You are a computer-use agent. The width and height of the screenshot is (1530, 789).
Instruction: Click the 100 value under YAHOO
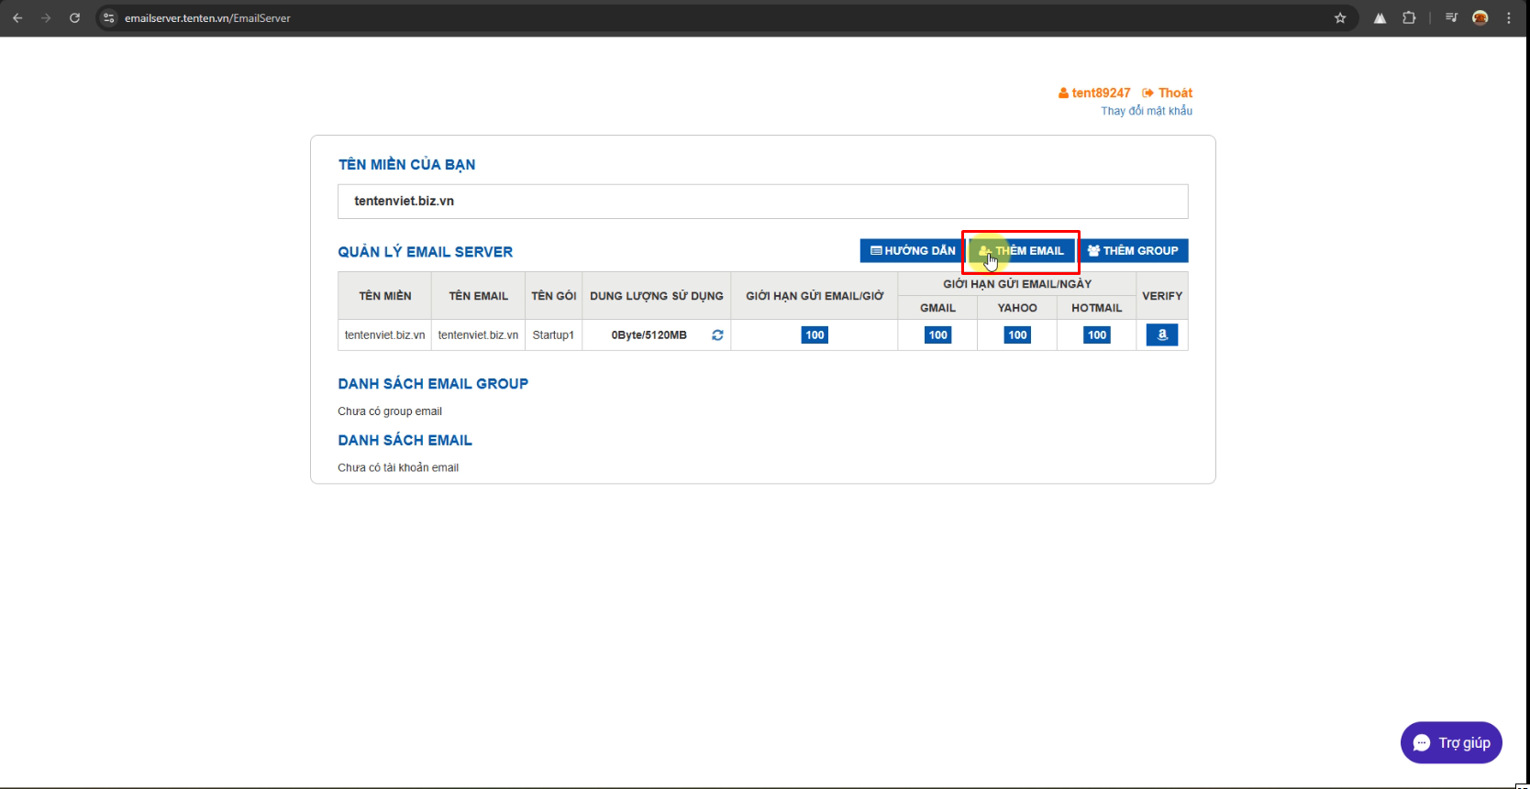[1017, 335]
